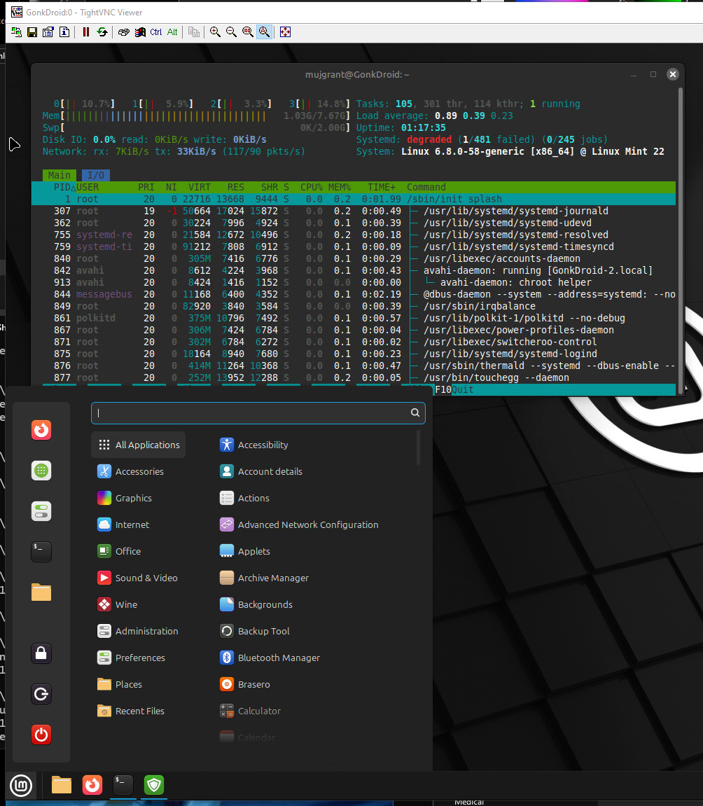The image size is (703, 806).
Task: Click the New connection icon in TightVNC toolbar
Action: pos(16,32)
